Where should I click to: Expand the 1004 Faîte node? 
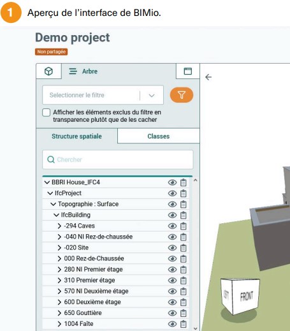[x=59, y=324]
